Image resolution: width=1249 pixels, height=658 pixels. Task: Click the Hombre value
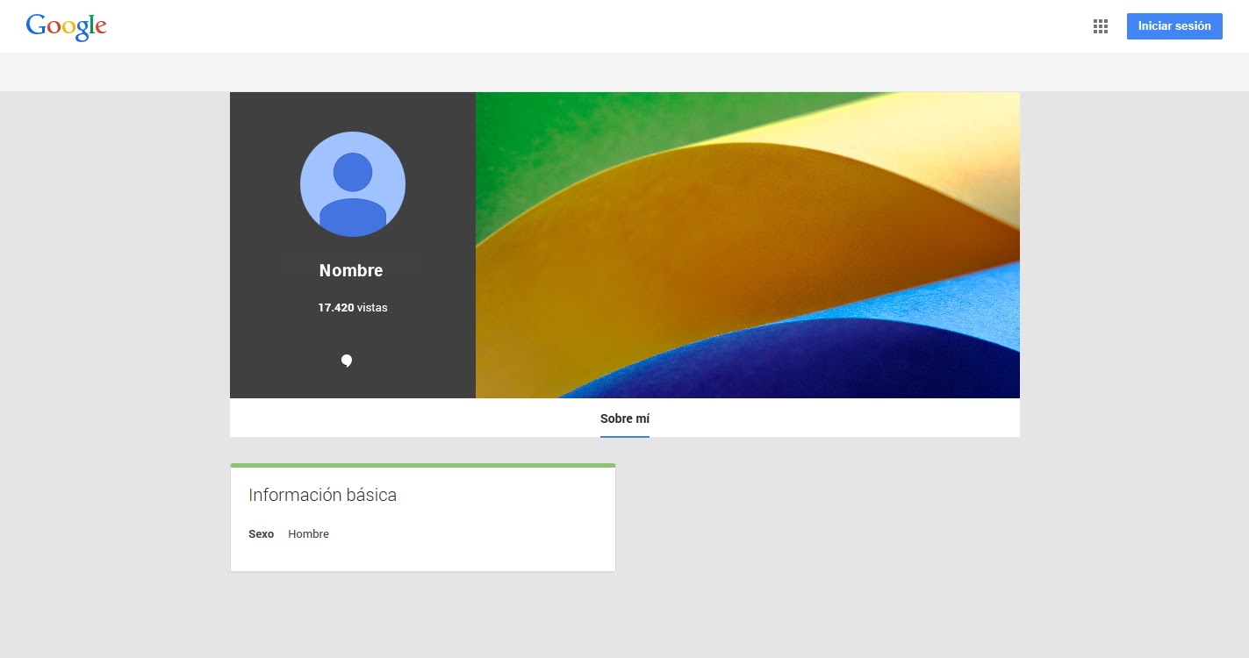click(308, 533)
